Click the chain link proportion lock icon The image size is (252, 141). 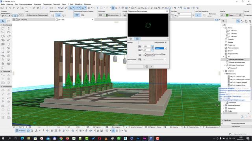pos(152,48)
